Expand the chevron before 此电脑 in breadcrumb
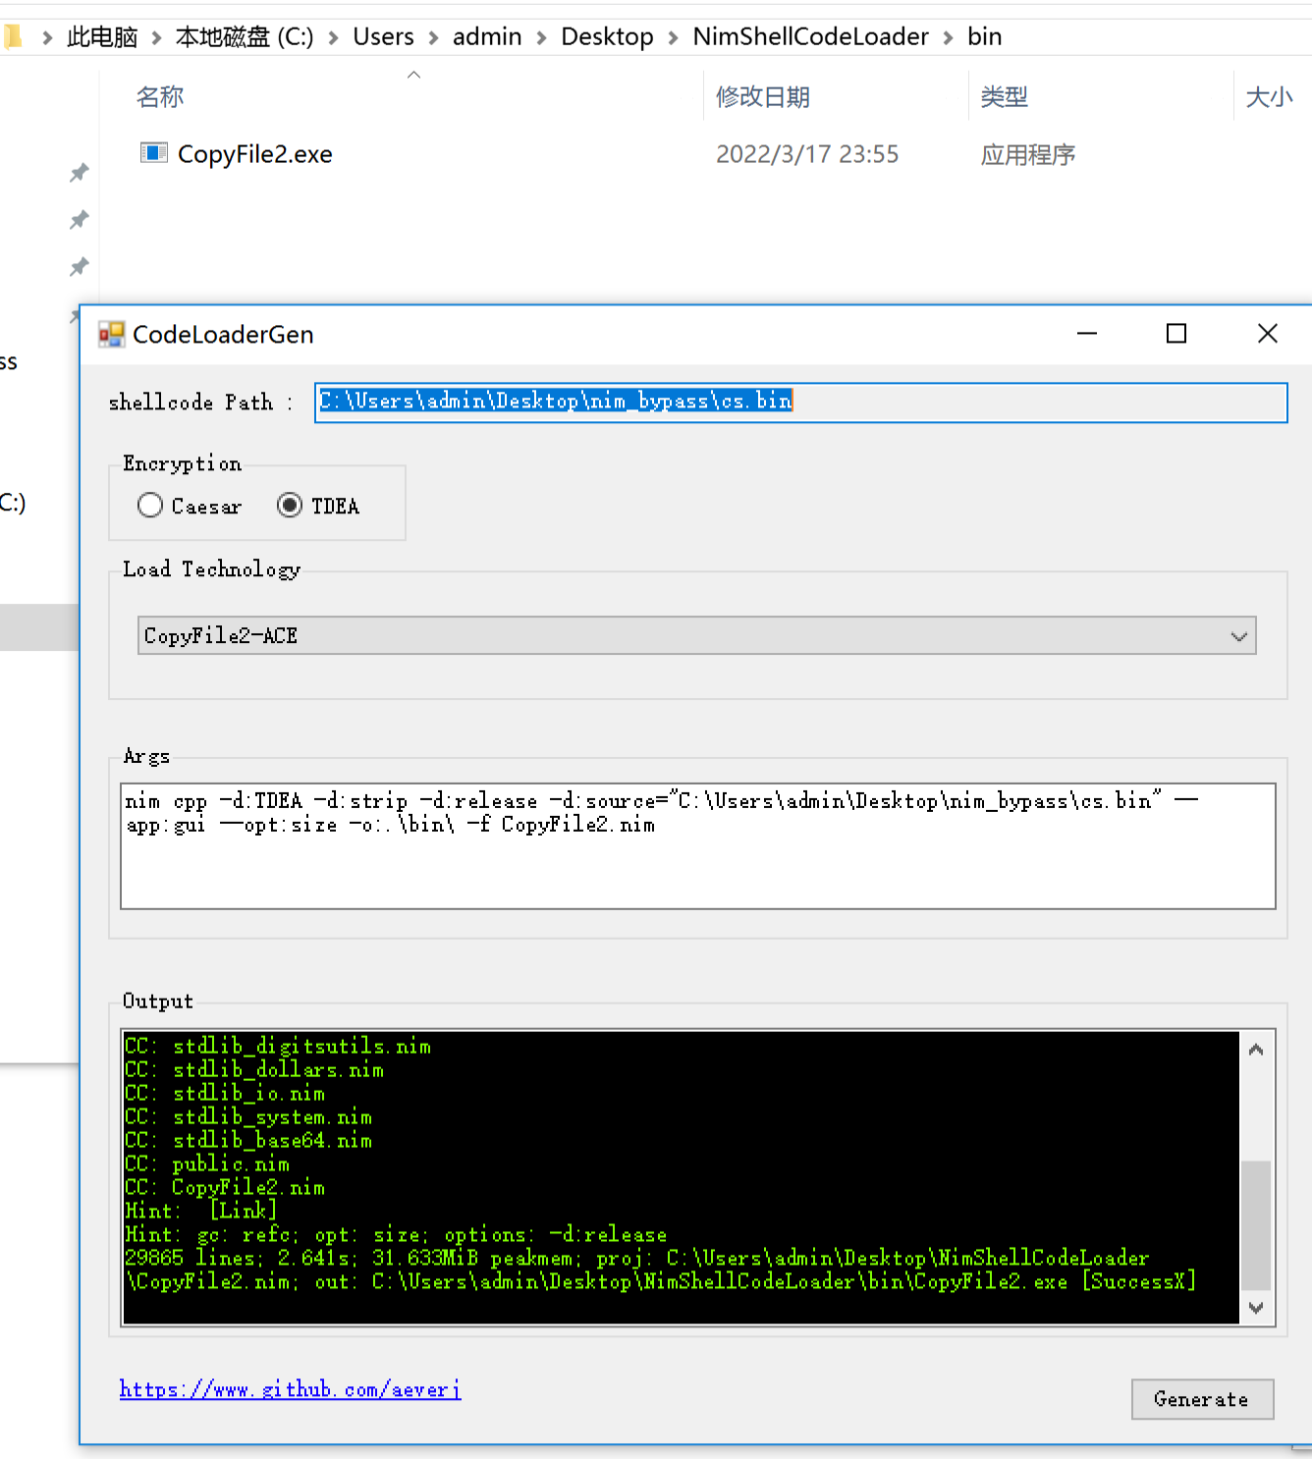Viewport: 1312px width, 1459px height. [x=47, y=38]
